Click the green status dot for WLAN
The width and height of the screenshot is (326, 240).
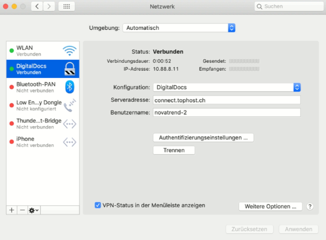[x=12, y=51]
